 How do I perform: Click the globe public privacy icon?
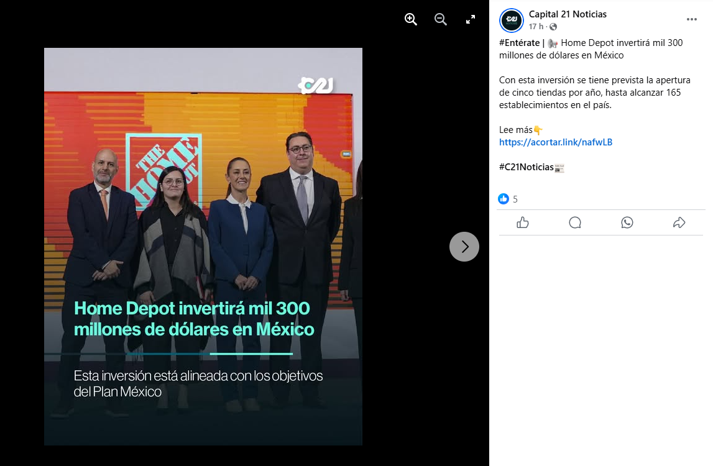point(553,27)
